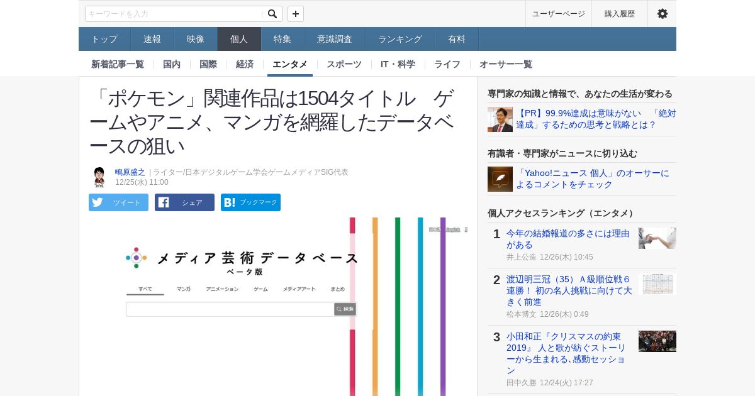Viewport: 755px width, 396px height.
Task: Open スポーツ category
Action: [x=344, y=64]
